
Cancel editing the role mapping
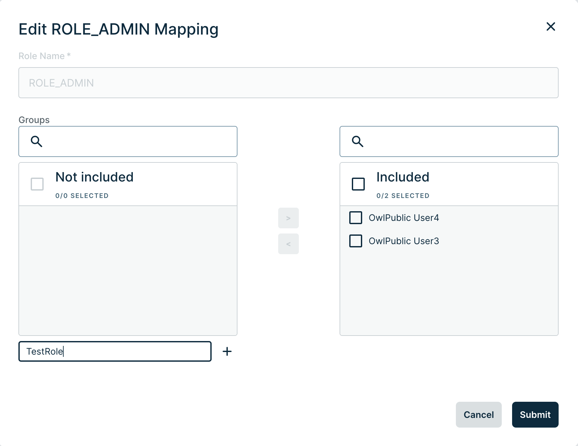(478, 415)
